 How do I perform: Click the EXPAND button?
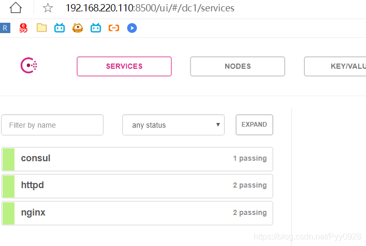pyautogui.click(x=254, y=125)
